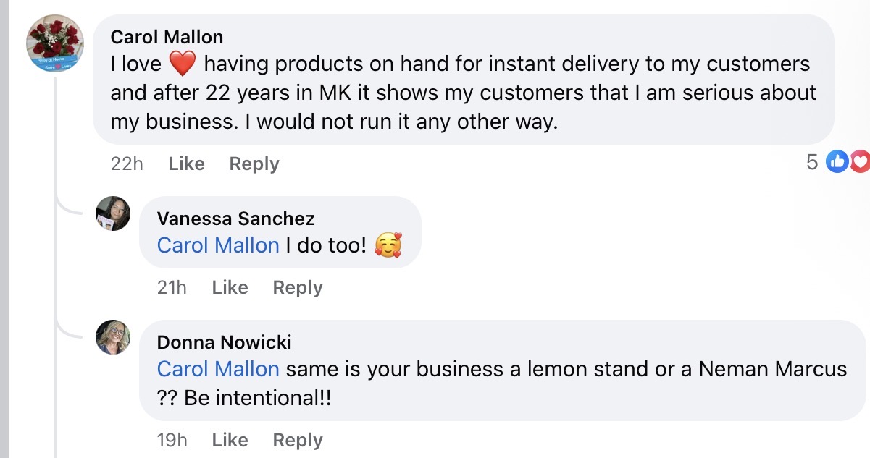Open the 19h timestamp on Donna's reply
870x458 pixels.
(x=172, y=440)
